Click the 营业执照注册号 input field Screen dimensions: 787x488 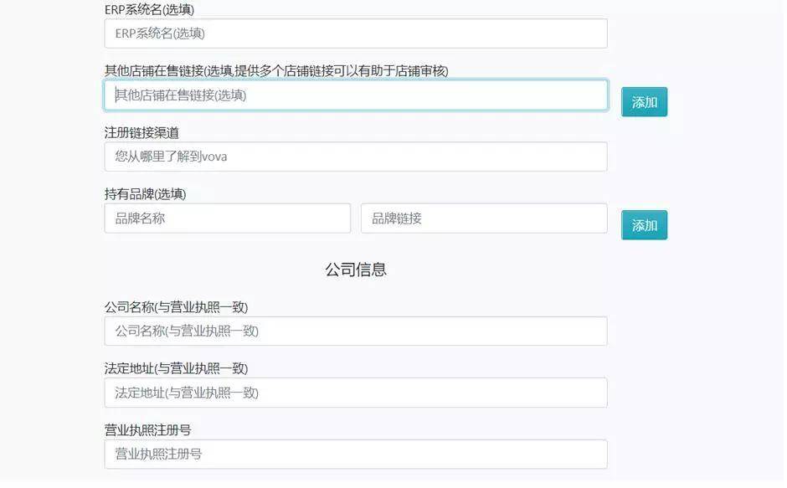coord(355,454)
